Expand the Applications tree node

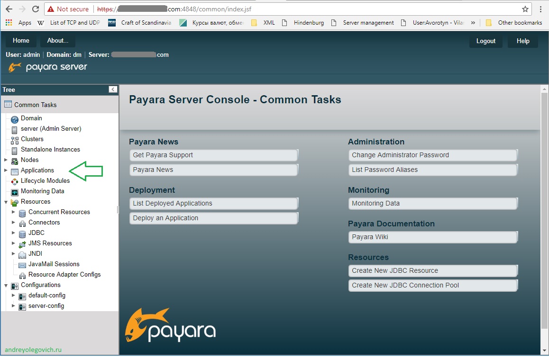click(x=6, y=171)
